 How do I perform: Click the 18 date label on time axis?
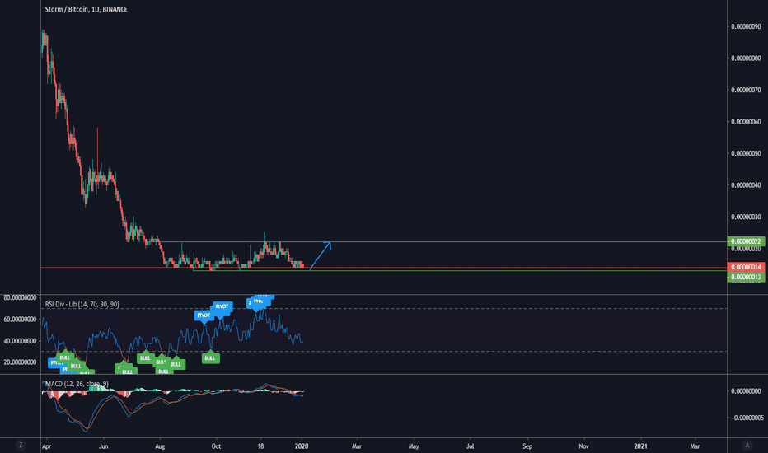(x=260, y=446)
